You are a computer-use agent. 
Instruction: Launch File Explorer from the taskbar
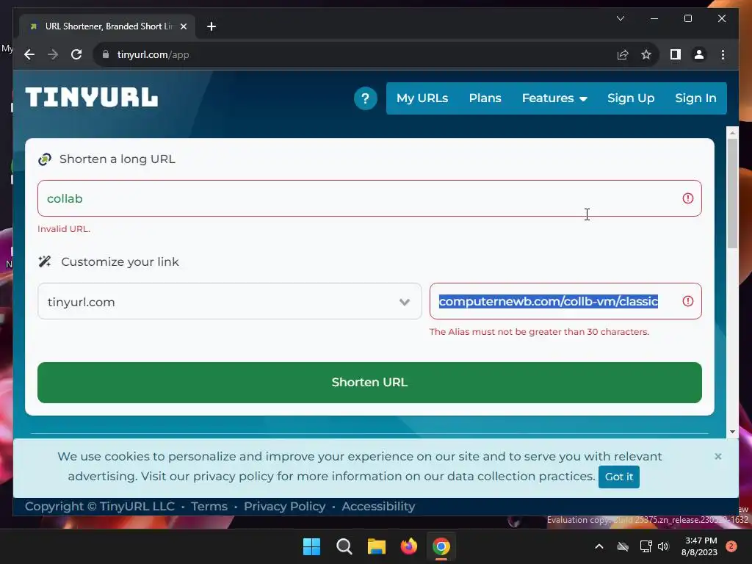[377, 546]
